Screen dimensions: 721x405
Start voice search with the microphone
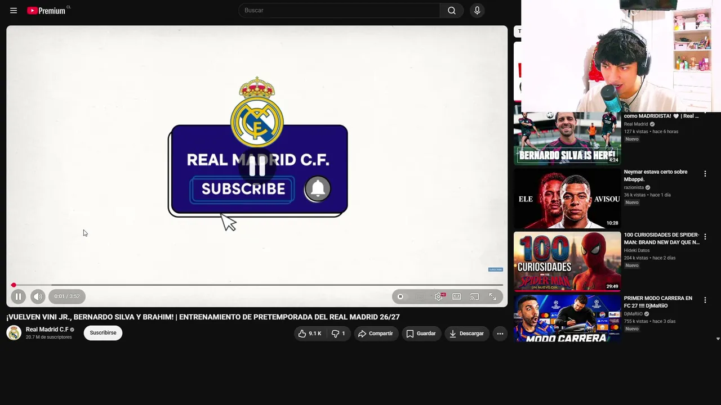(x=477, y=10)
